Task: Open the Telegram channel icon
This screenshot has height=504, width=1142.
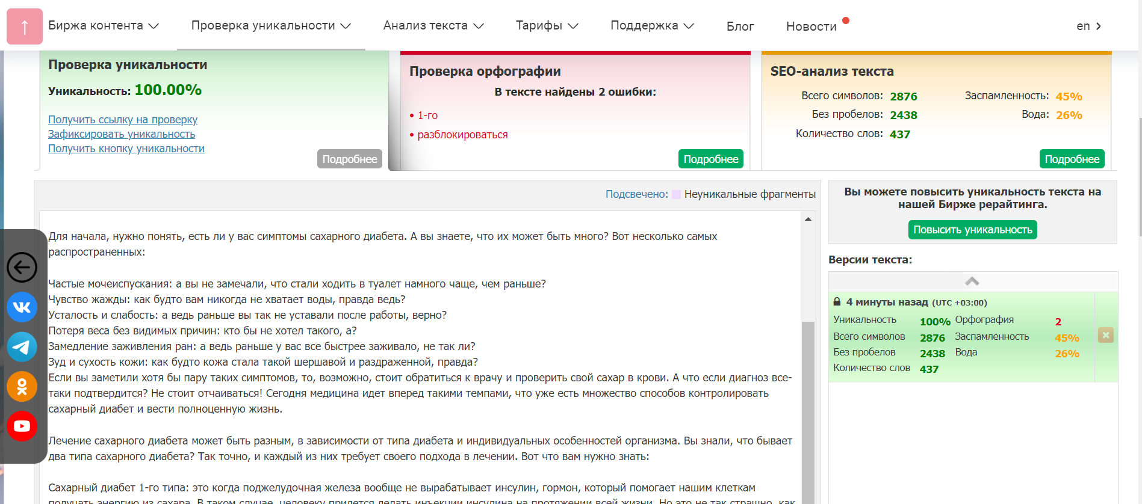Action: [x=22, y=347]
